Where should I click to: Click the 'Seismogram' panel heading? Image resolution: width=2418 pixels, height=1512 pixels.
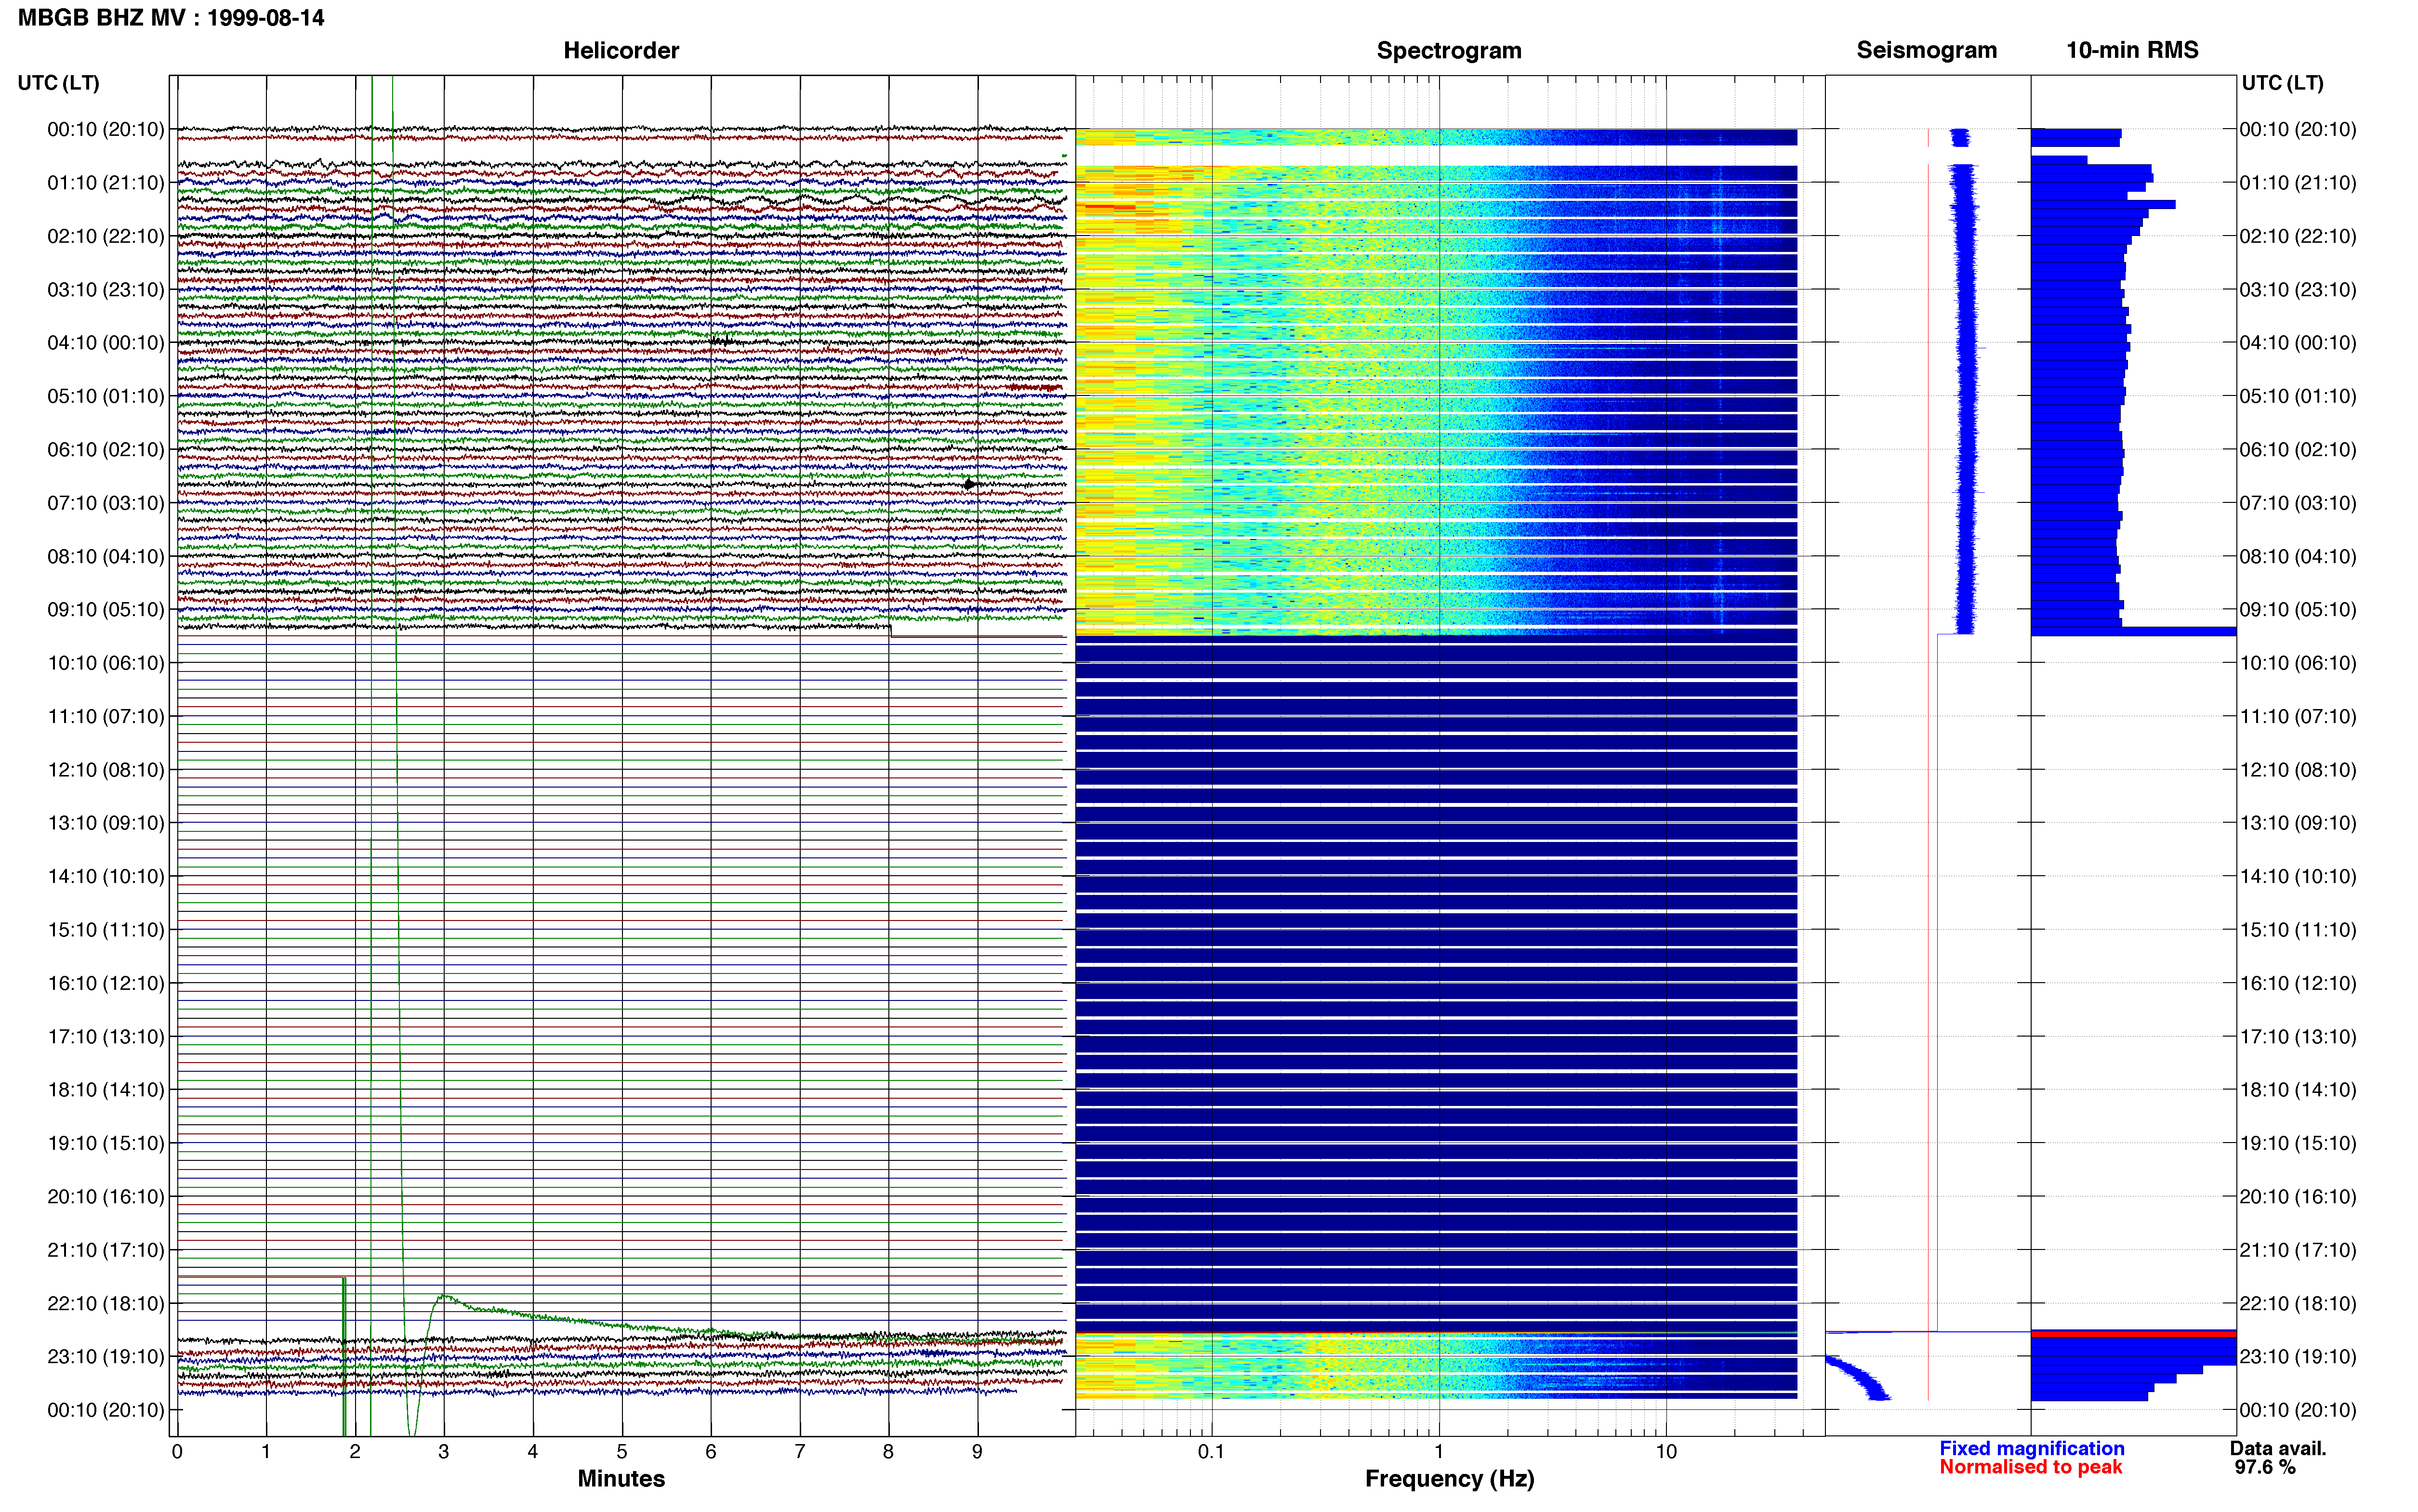pos(1926,50)
